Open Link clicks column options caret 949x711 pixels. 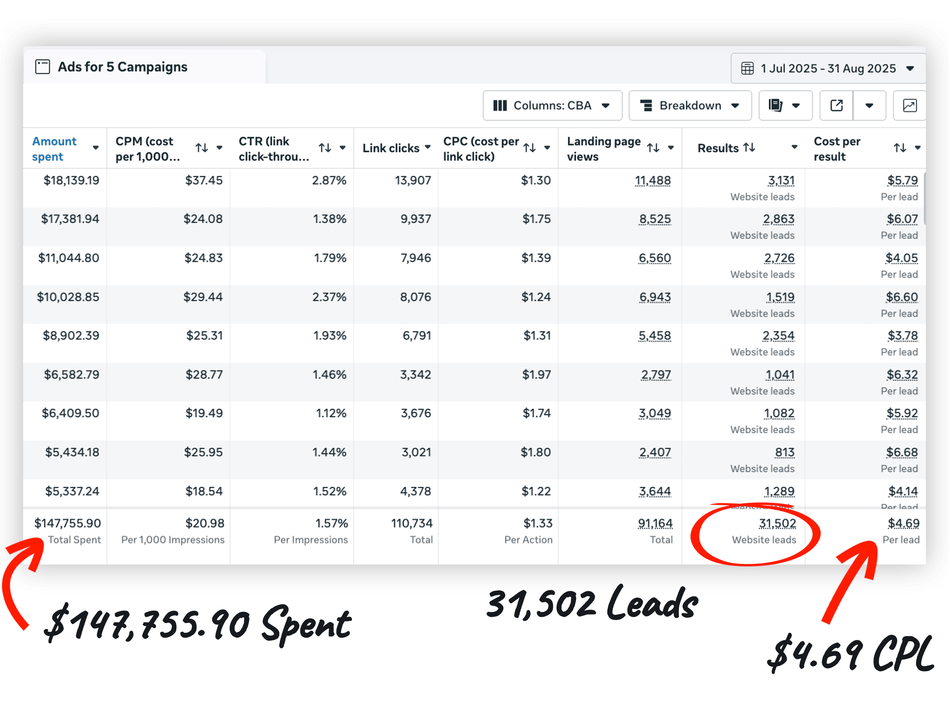[x=428, y=147]
